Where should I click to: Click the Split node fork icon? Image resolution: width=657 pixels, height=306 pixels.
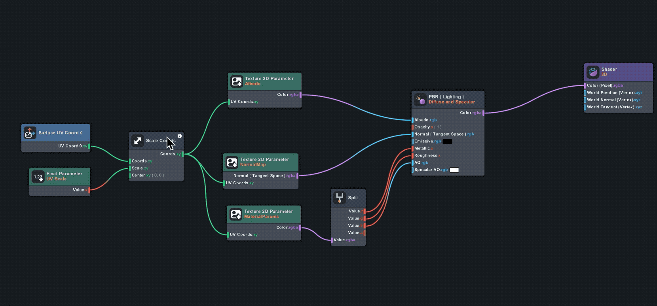pyautogui.click(x=340, y=198)
